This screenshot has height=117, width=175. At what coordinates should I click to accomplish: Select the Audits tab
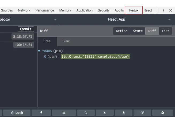pos(119,10)
